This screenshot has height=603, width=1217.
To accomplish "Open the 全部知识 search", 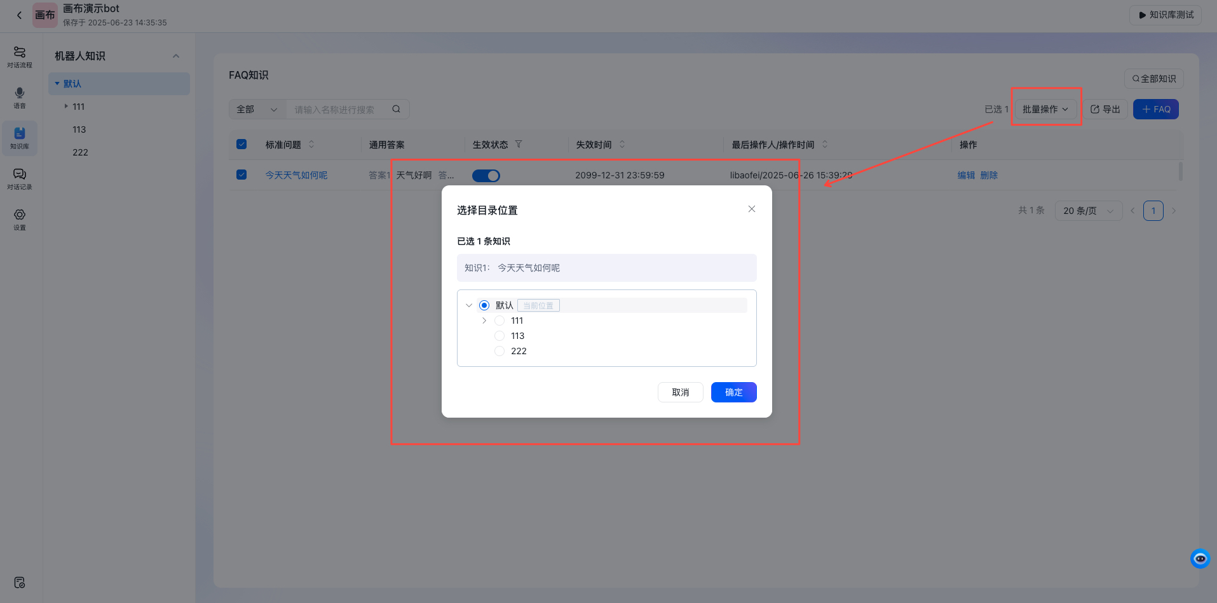I will click(1153, 78).
